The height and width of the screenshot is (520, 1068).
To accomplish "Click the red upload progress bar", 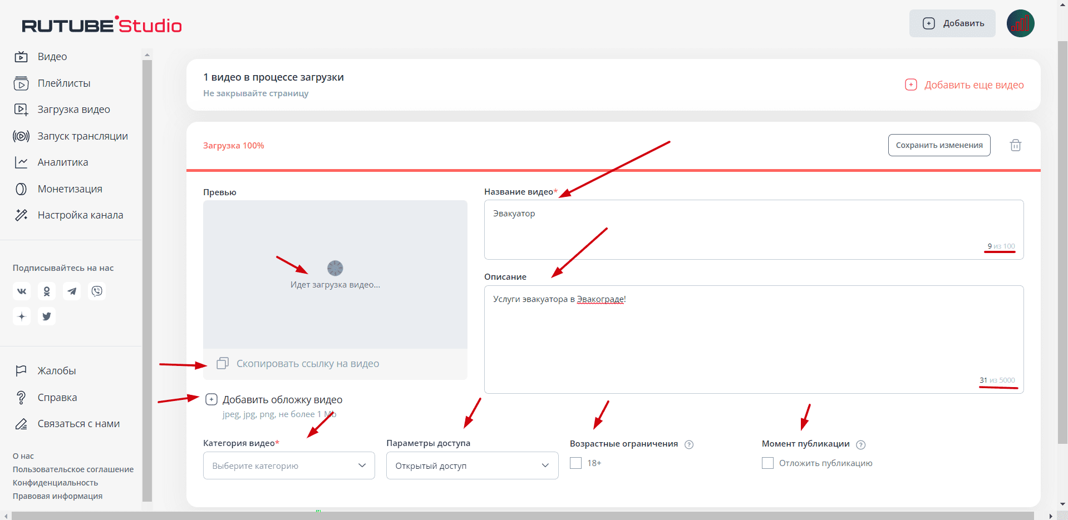I will (613, 170).
